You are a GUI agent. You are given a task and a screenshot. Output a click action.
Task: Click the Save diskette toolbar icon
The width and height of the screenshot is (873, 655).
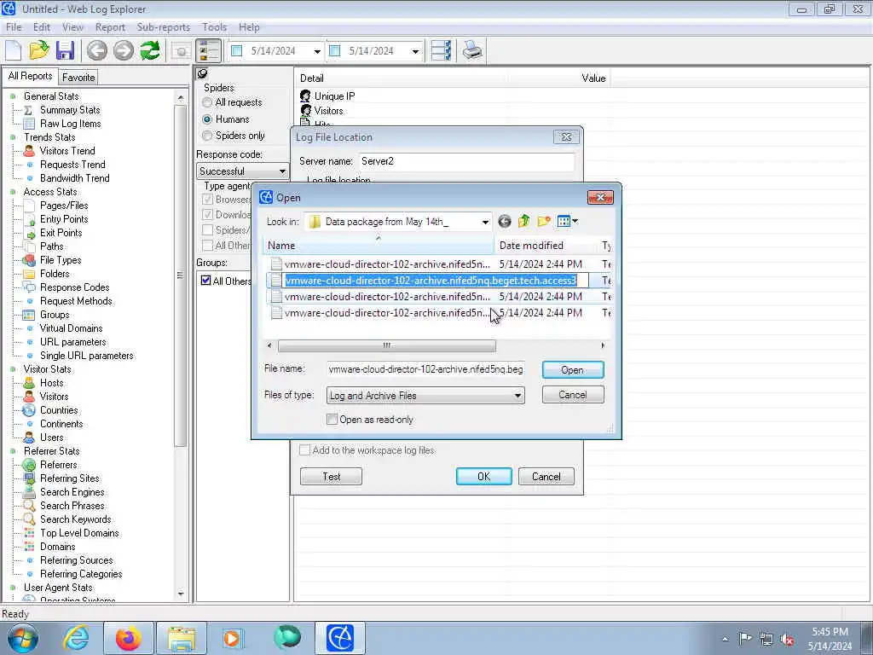tap(65, 50)
